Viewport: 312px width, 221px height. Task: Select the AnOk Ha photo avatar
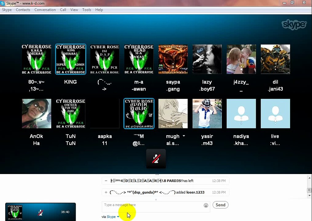point(36,114)
